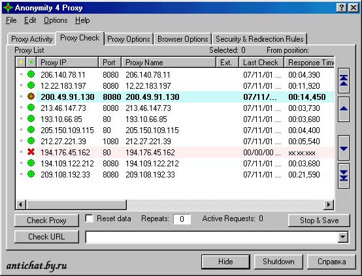Click the Anonymity 4 Proxy title bar icon
The height and width of the screenshot is (276, 362).
[x=8, y=8]
